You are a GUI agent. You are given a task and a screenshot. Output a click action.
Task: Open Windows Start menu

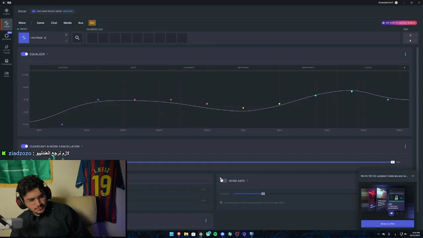click(172, 234)
